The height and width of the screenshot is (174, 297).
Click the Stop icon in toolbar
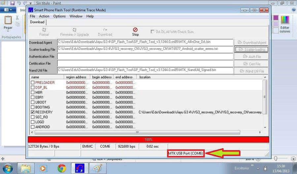pos(135,30)
